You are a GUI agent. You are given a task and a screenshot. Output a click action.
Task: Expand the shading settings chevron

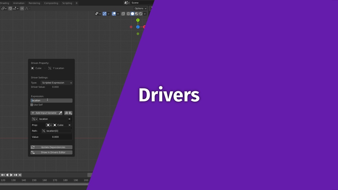[144, 14]
